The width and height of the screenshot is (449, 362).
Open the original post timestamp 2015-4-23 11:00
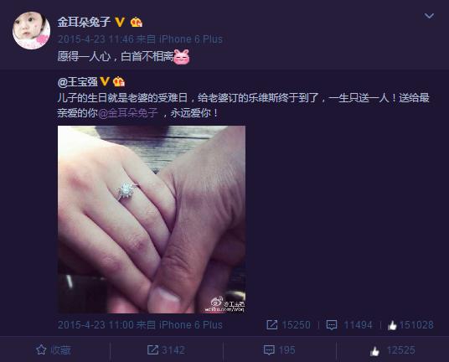[95, 325]
